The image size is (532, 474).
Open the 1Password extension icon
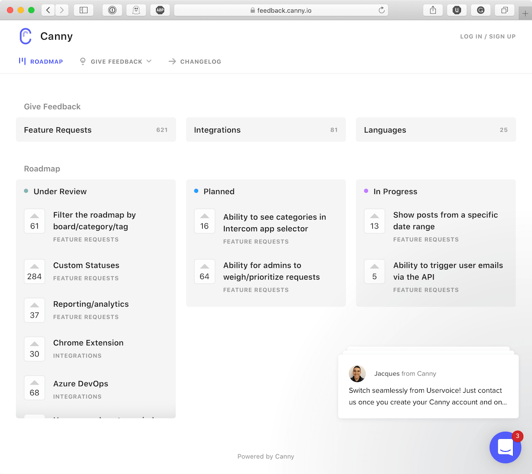click(112, 10)
